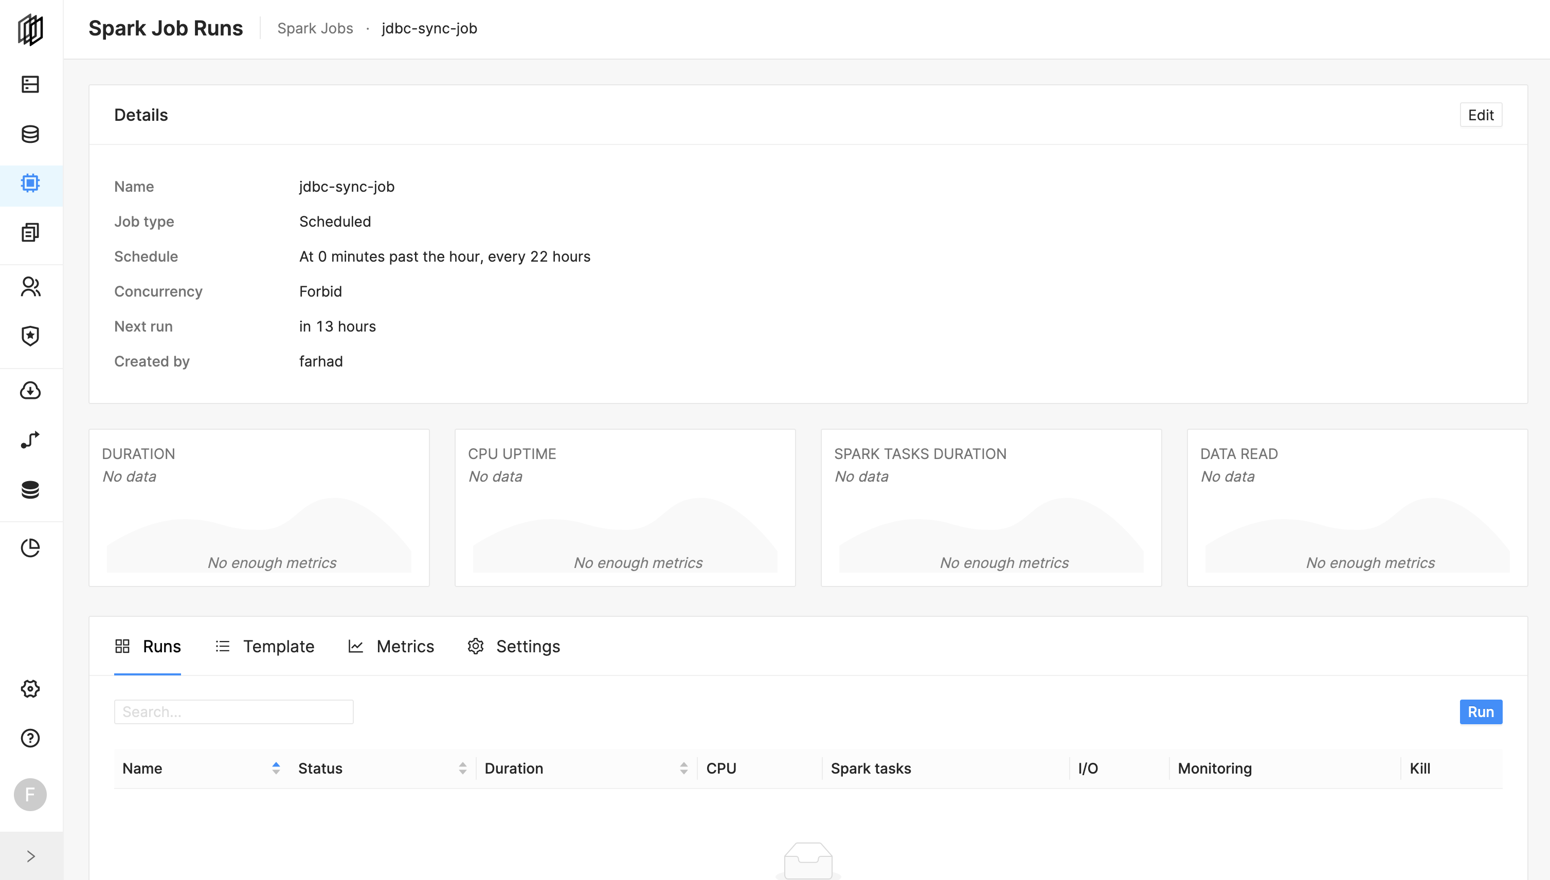The height and width of the screenshot is (880, 1550).
Task: Click the pie chart analytics icon
Action: 30,547
